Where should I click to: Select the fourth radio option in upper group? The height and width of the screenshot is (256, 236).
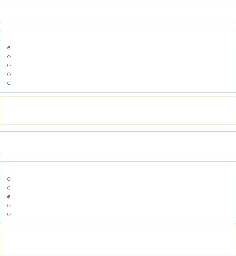pos(9,74)
